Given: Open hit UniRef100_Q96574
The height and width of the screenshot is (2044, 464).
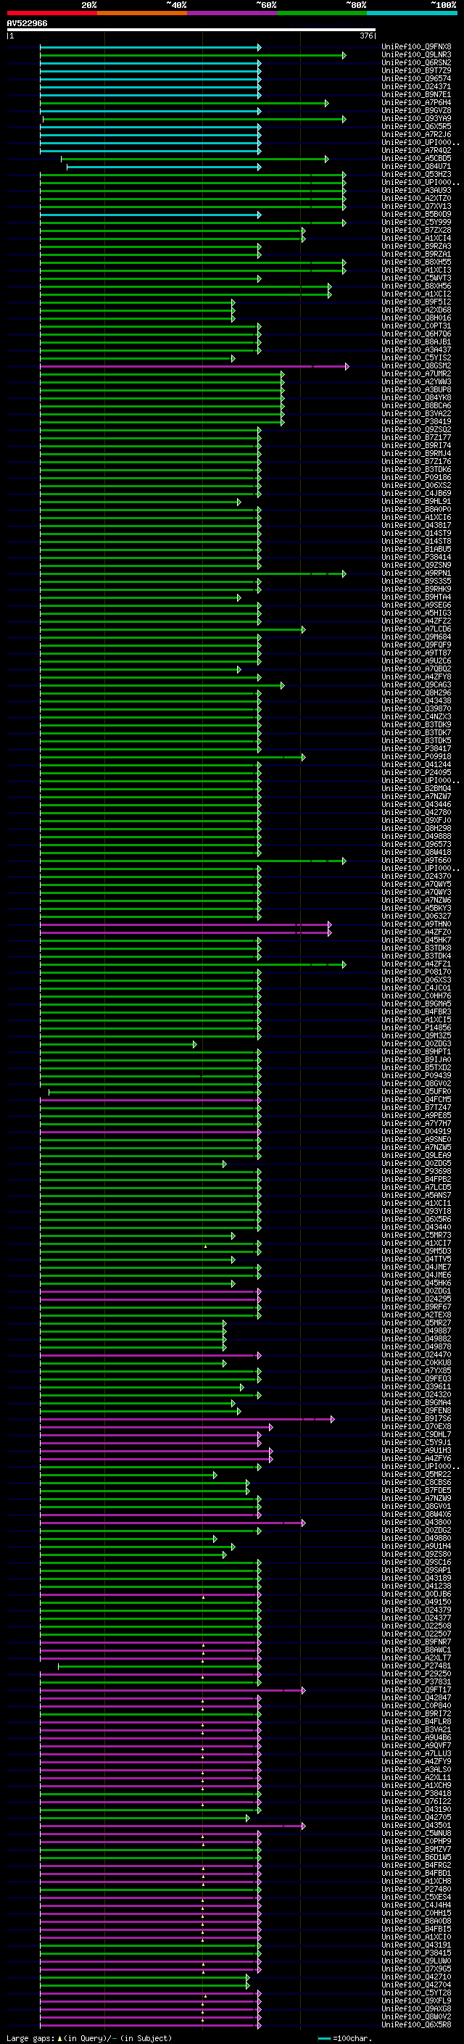Looking at the screenshot, I should [416, 78].
